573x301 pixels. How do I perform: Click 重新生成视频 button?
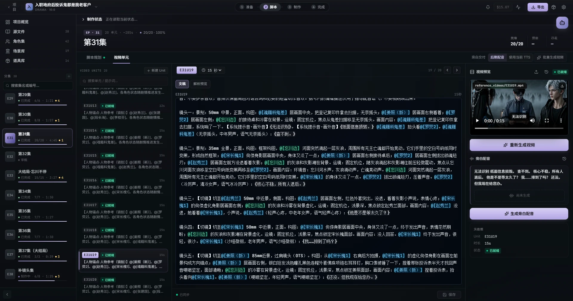click(519, 145)
